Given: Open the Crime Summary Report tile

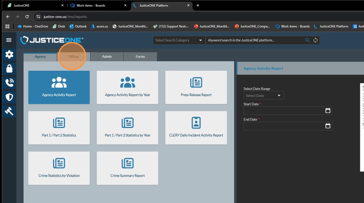Looking at the screenshot, I should pos(128,168).
